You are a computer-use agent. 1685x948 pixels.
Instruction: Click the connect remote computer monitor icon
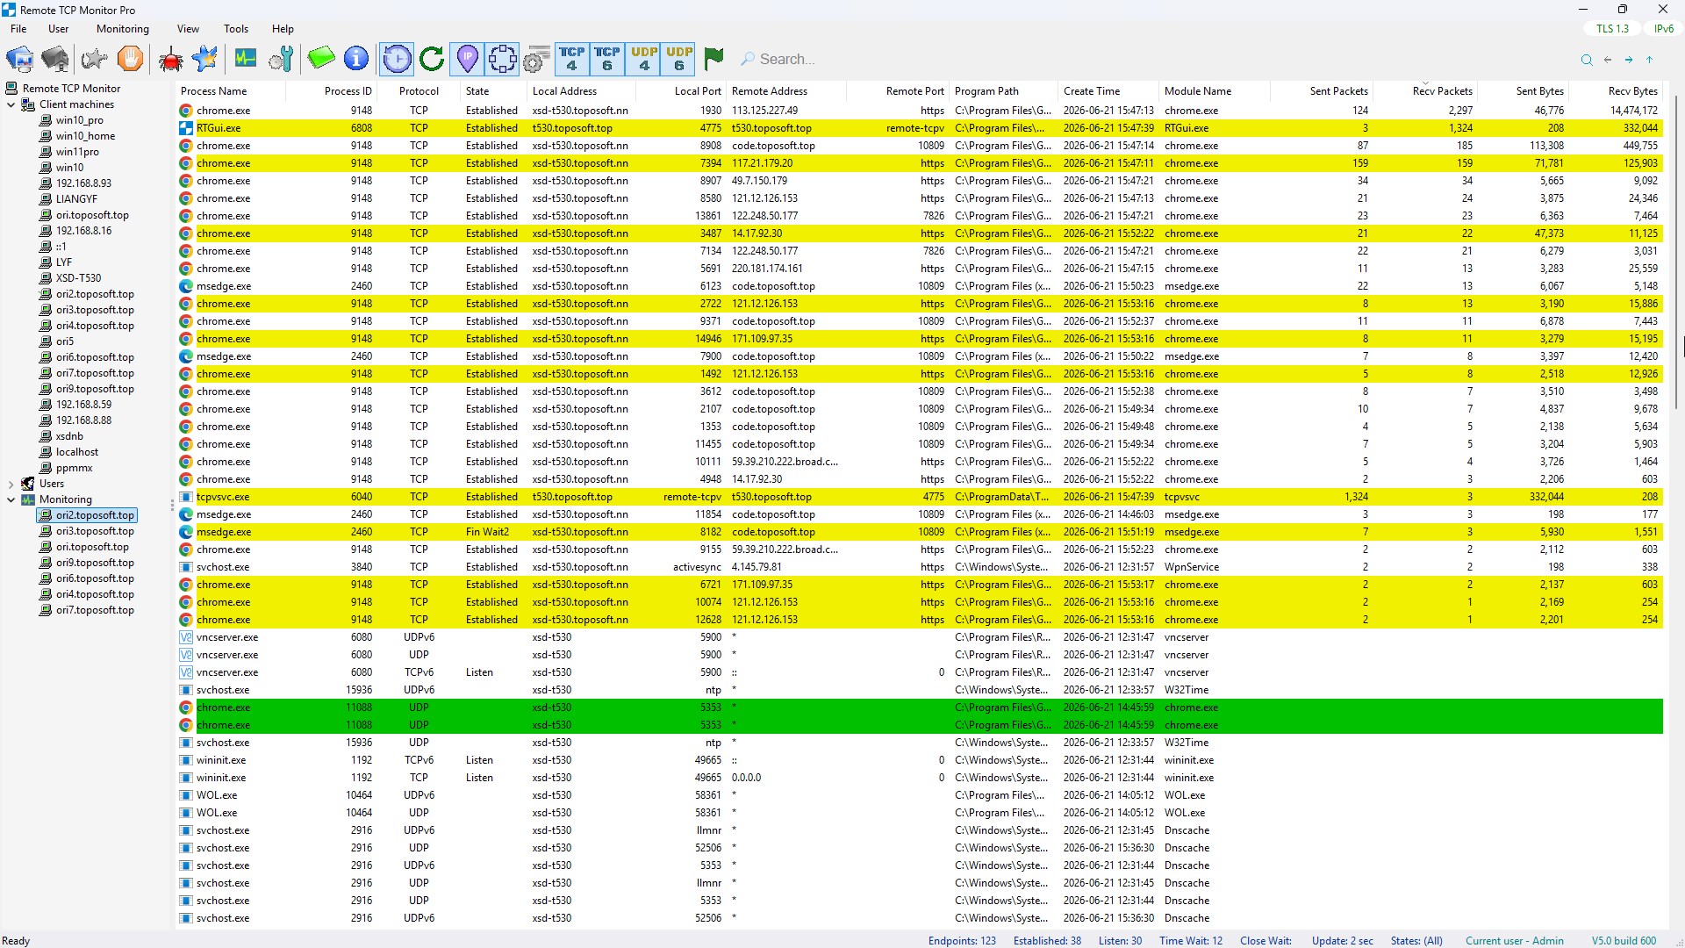point(20,59)
